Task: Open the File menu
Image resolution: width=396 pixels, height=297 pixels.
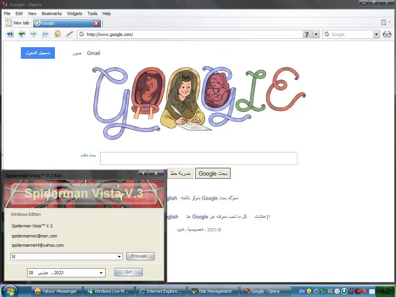Action: coord(7,14)
